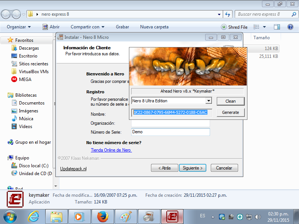
Task: Open Firefox from the taskbar
Action: tap(102, 217)
